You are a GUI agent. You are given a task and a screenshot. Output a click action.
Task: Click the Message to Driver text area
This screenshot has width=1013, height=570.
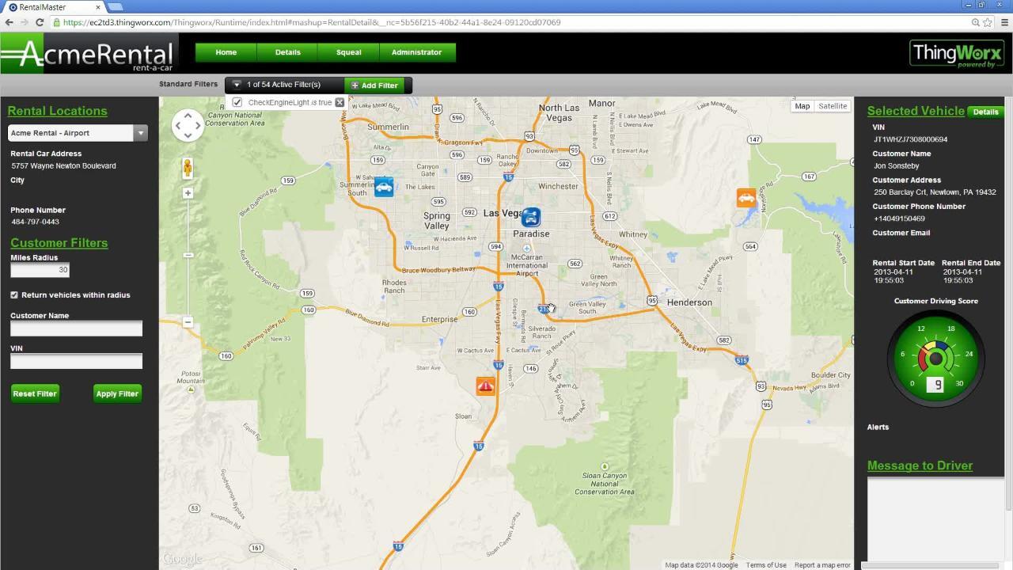[935, 519]
